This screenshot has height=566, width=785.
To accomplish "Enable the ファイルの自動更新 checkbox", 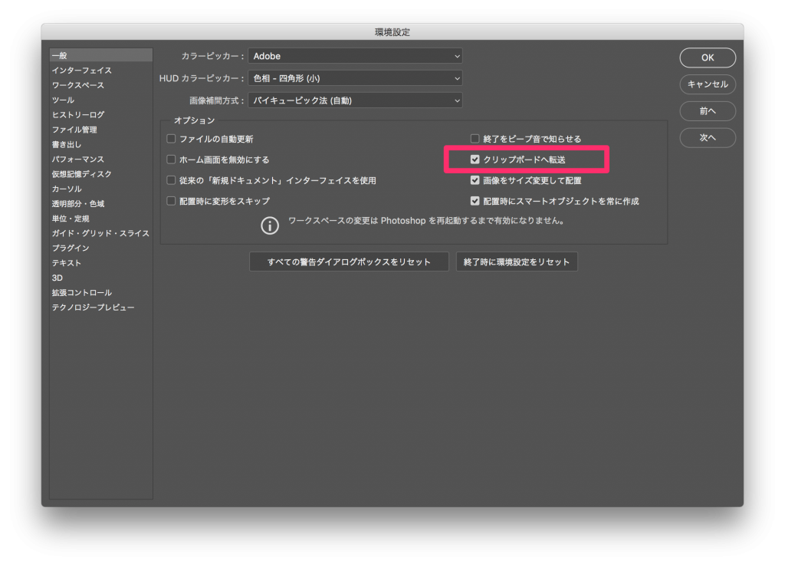I will tap(172, 139).
